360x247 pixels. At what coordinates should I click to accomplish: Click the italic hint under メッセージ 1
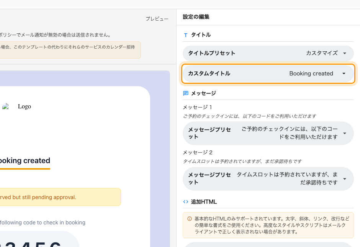click(250, 116)
